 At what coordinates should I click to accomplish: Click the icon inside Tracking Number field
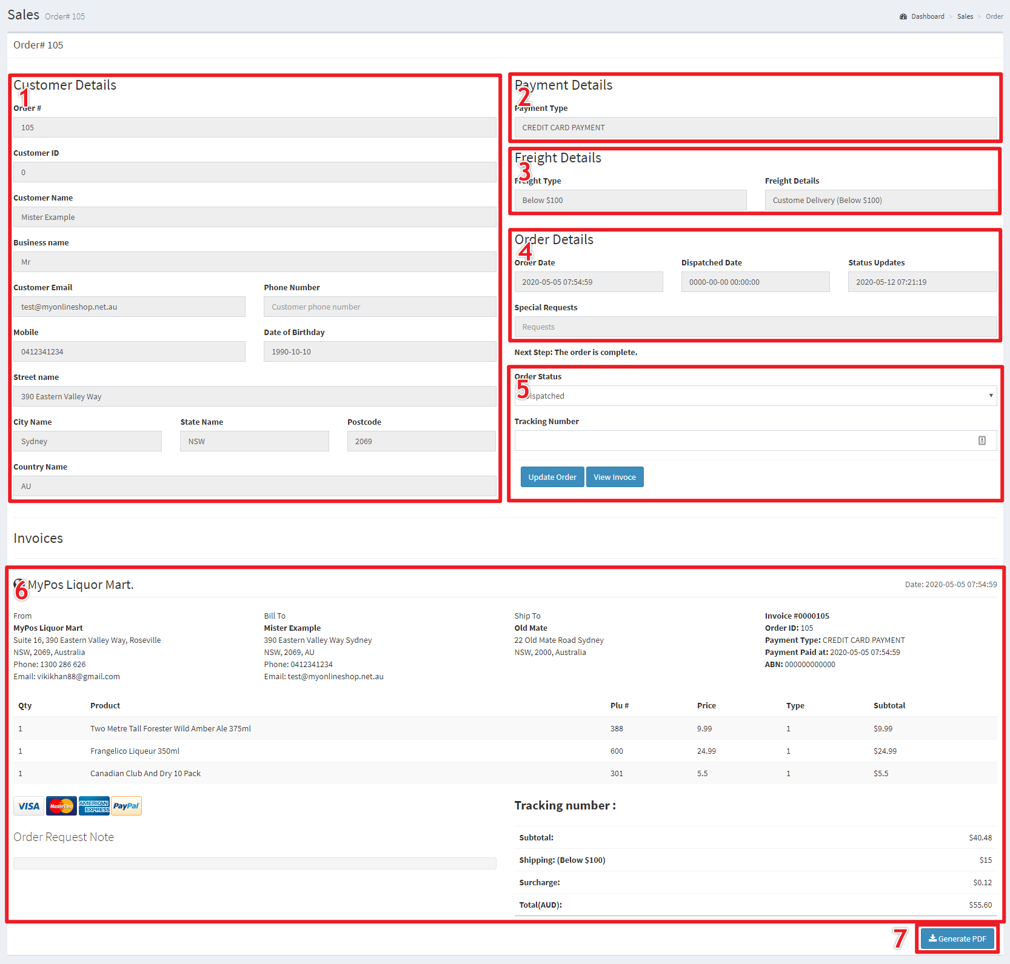click(x=982, y=440)
